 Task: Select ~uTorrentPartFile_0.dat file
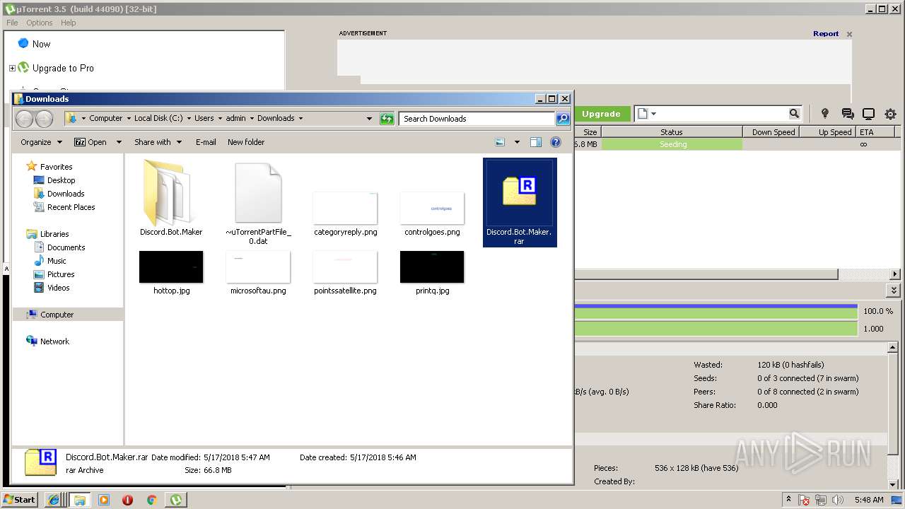coord(258,203)
